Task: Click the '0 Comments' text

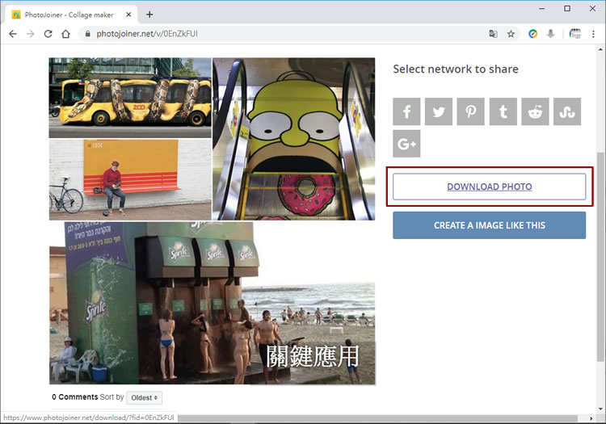Action: 75,397
